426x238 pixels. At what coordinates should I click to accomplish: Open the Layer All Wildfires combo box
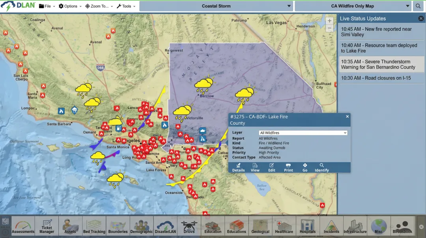[x=303, y=133]
